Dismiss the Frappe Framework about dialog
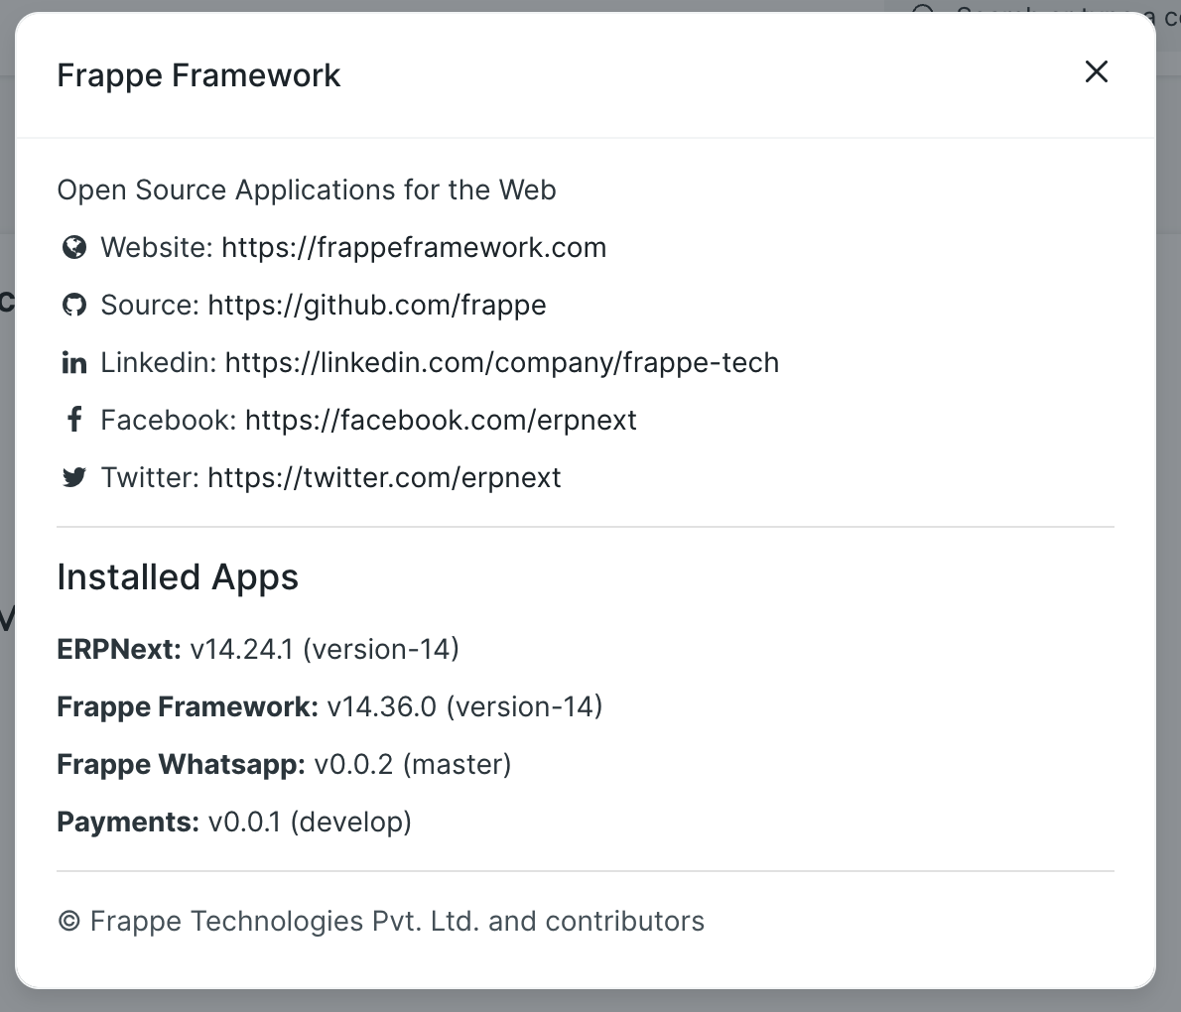This screenshot has width=1181, height=1012. [1096, 72]
